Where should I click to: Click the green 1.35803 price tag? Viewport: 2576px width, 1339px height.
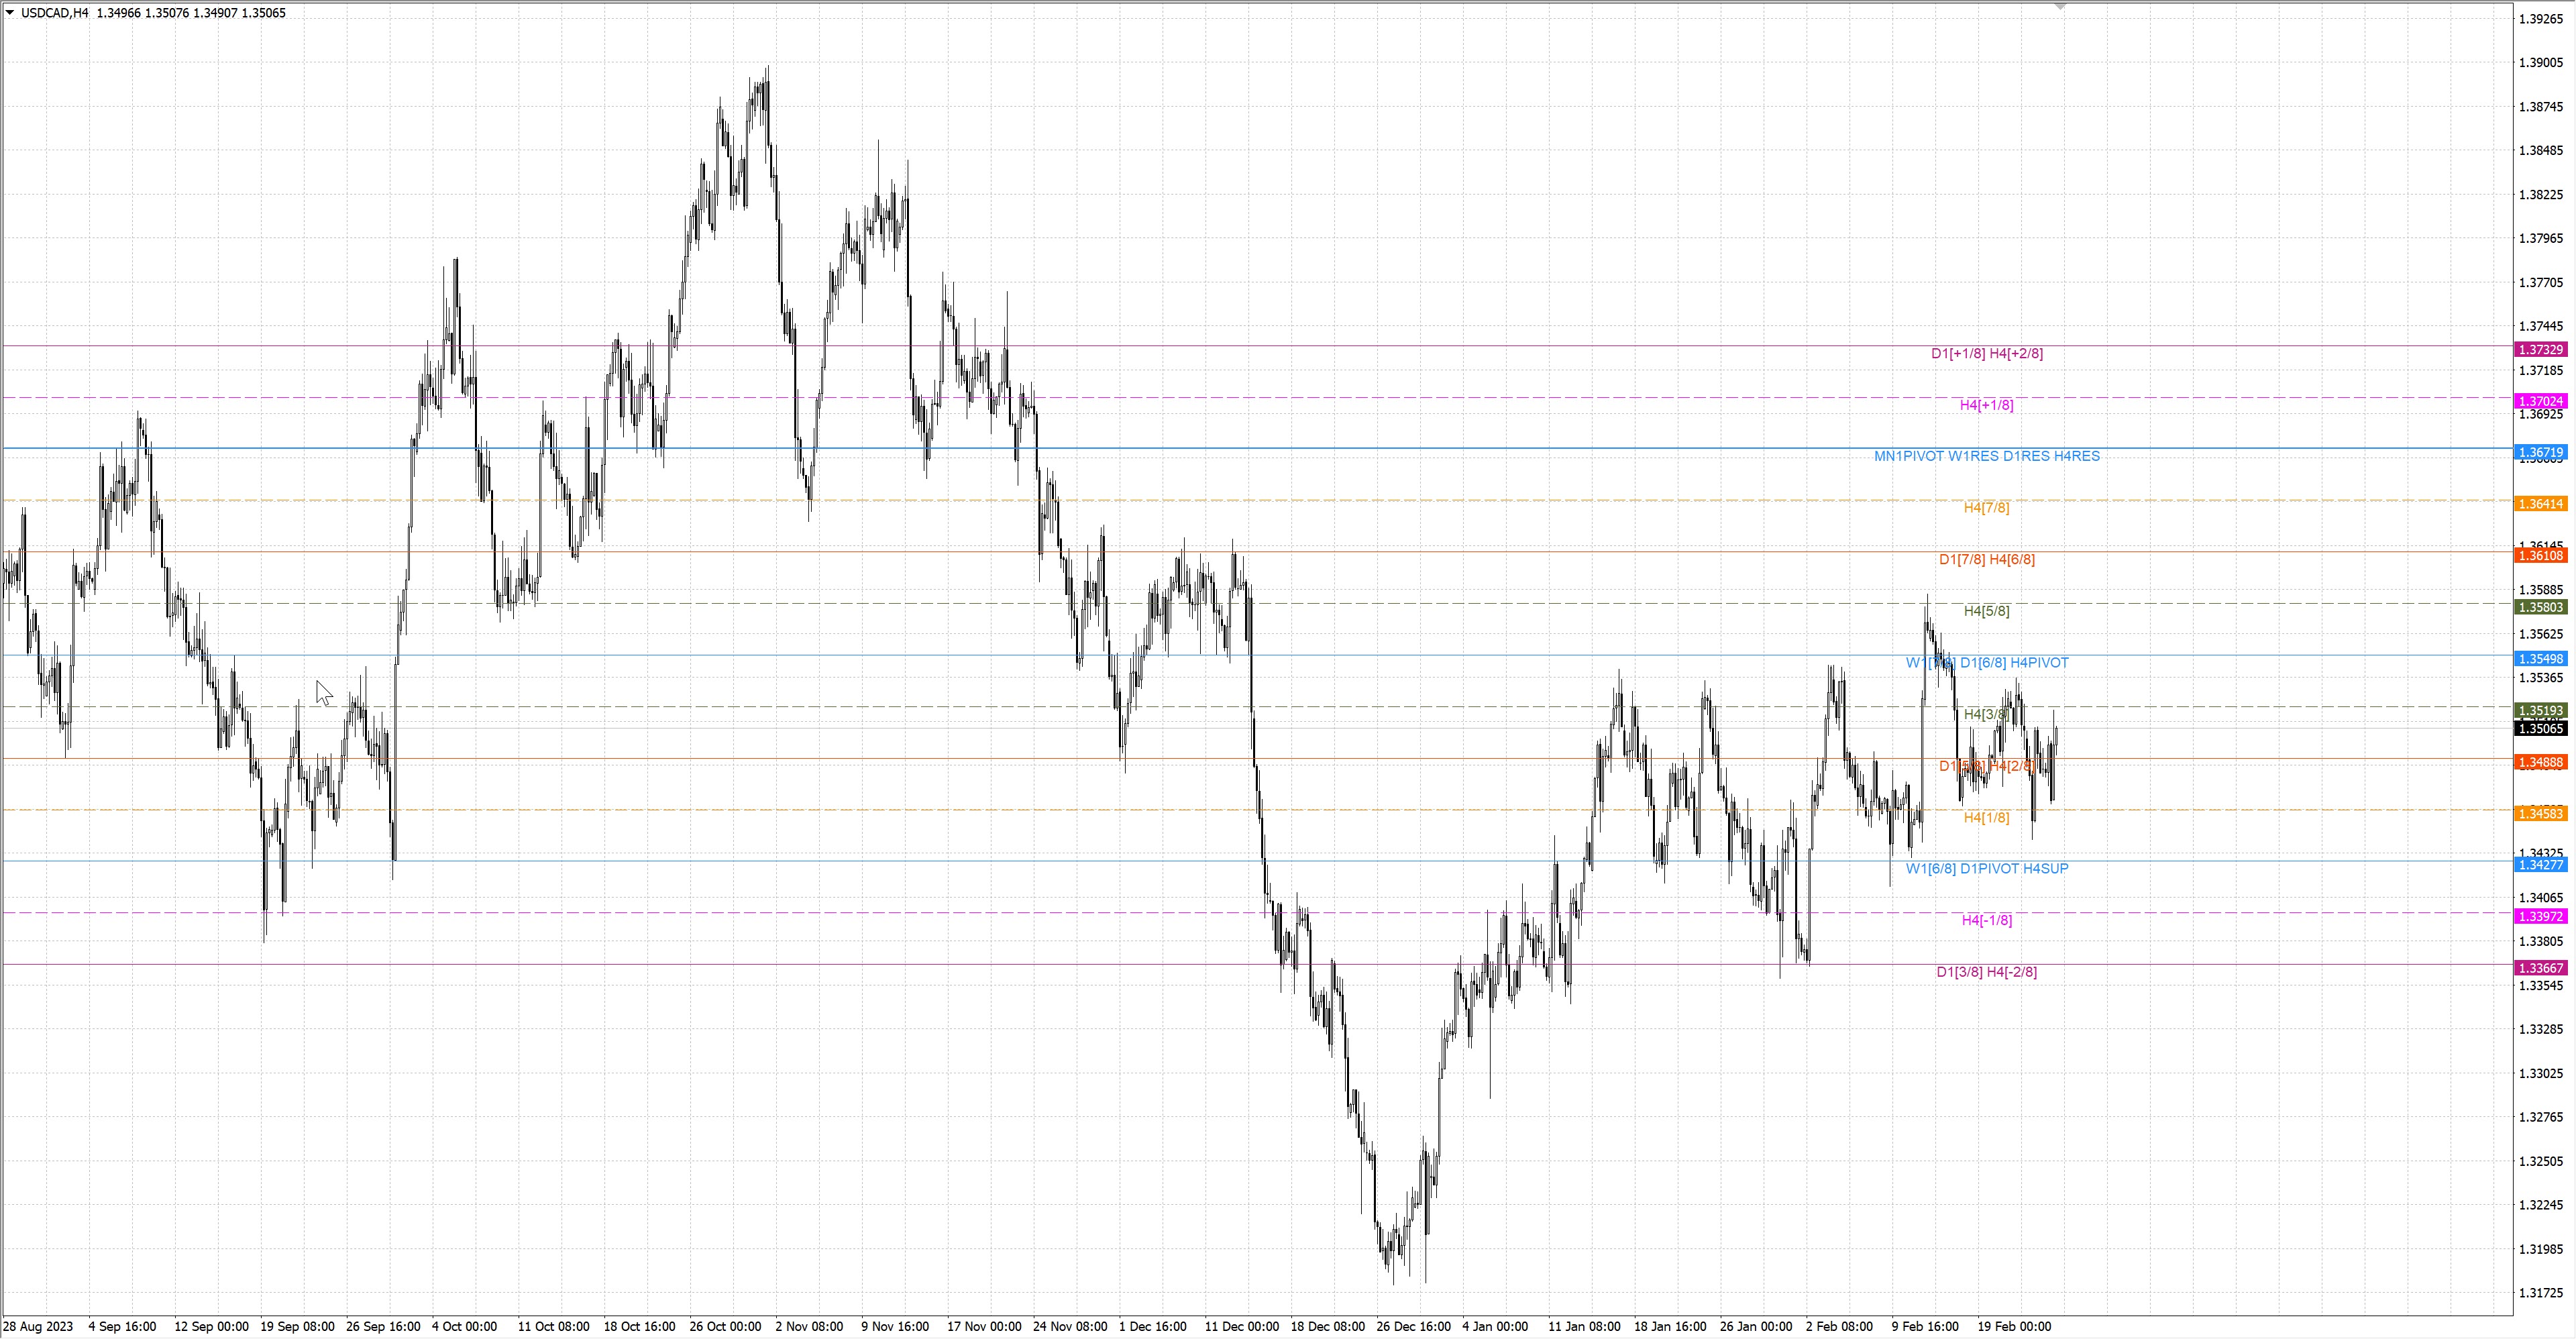coord(2540,607)
